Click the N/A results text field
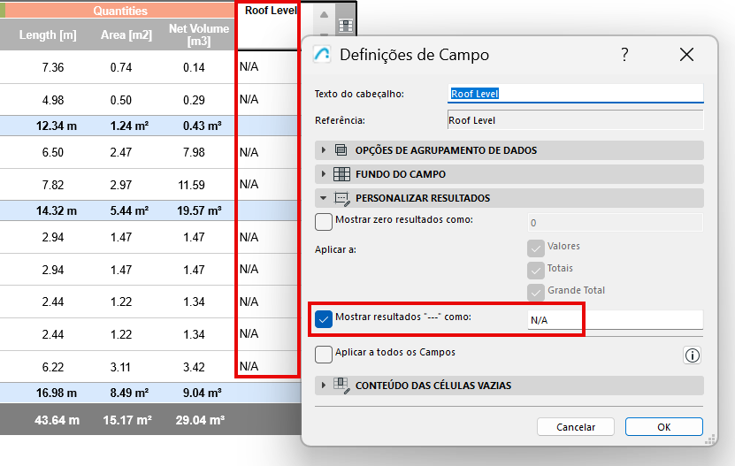 pos(614,319)
